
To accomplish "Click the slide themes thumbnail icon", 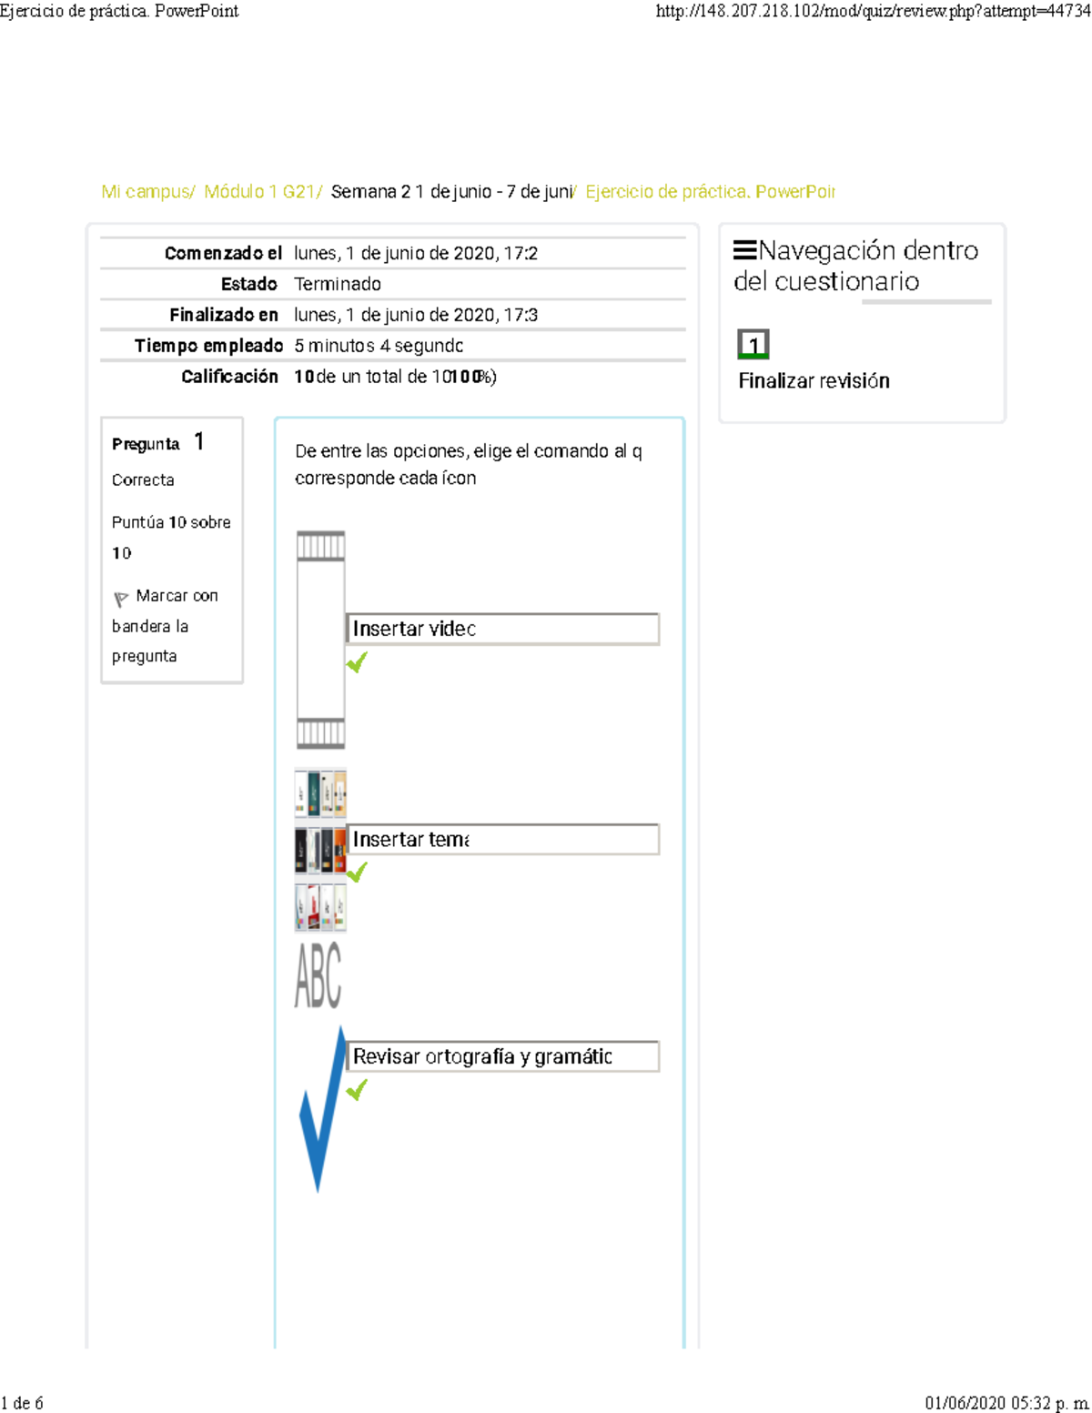I will [x=320, y=850].
